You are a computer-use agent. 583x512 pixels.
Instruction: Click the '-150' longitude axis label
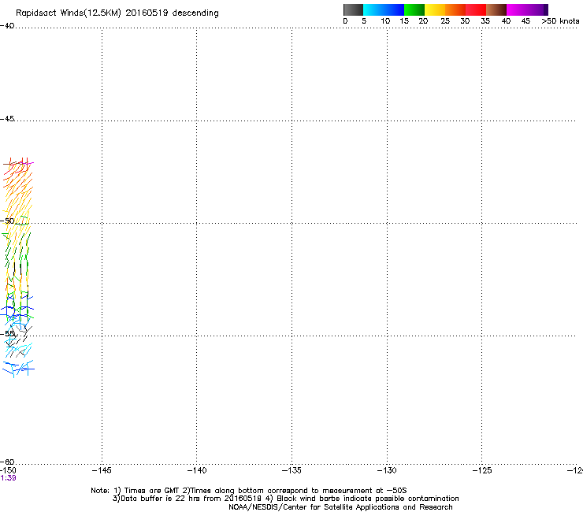tap(8, 470)
